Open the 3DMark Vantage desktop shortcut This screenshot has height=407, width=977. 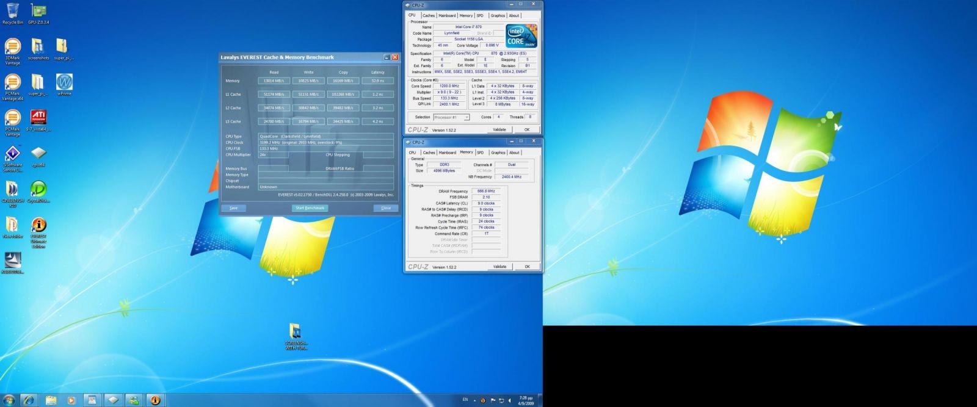(x=12, y=51)
